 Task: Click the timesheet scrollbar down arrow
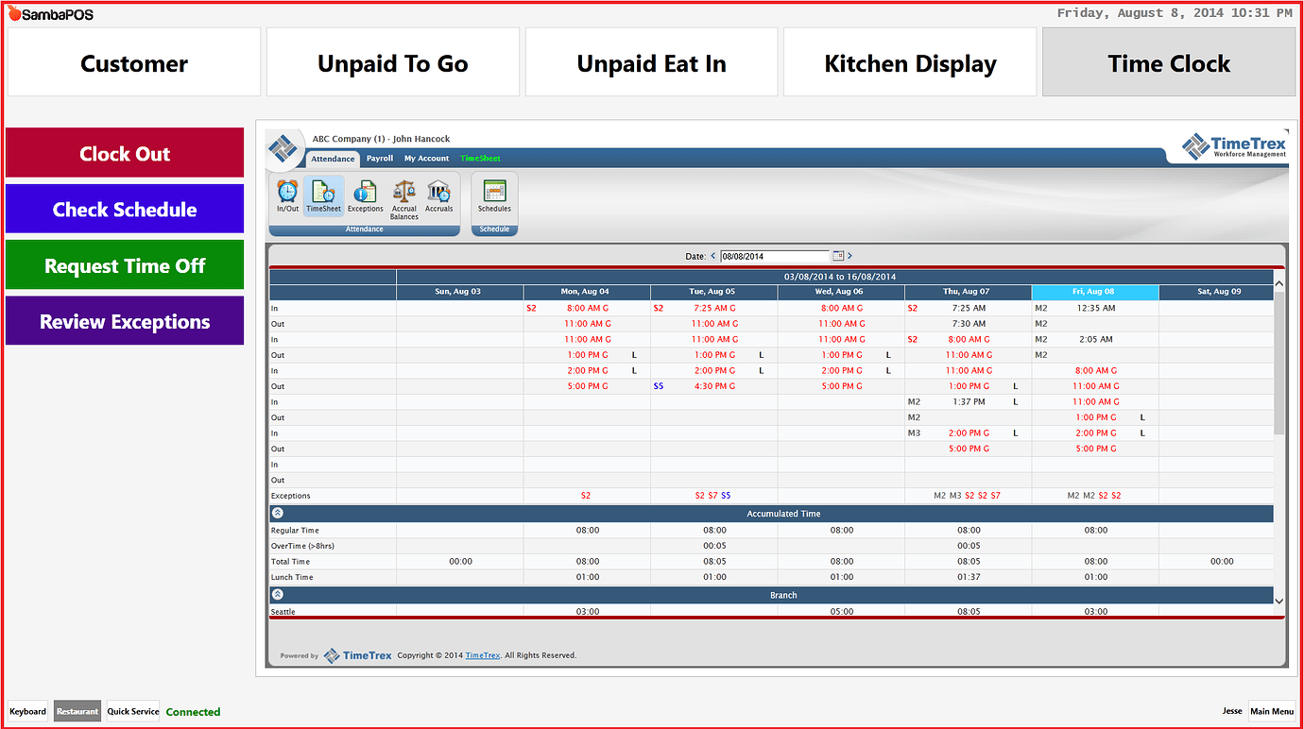click(1279, 601)
